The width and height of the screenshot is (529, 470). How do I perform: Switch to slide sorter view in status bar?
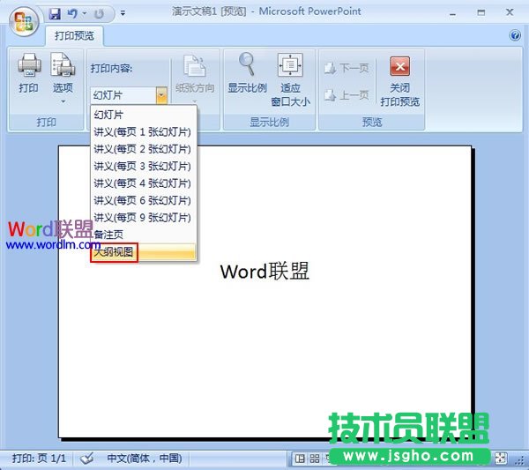coord(315,459)
